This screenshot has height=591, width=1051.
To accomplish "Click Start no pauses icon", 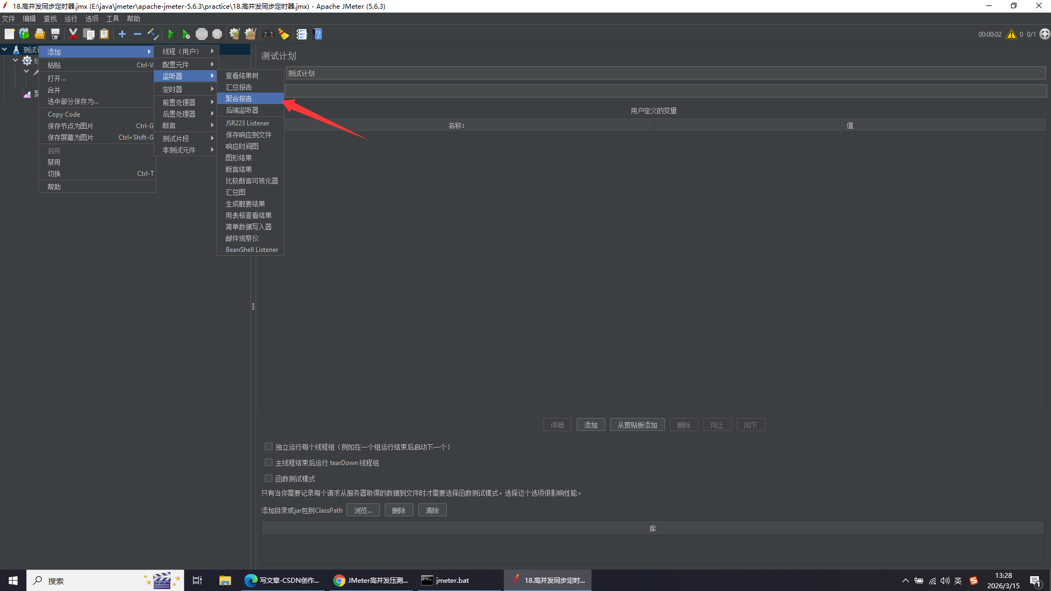I will point(186,34).
